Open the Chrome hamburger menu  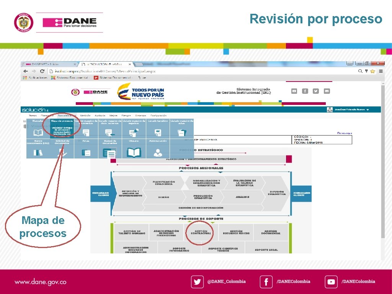pos(381,71)
